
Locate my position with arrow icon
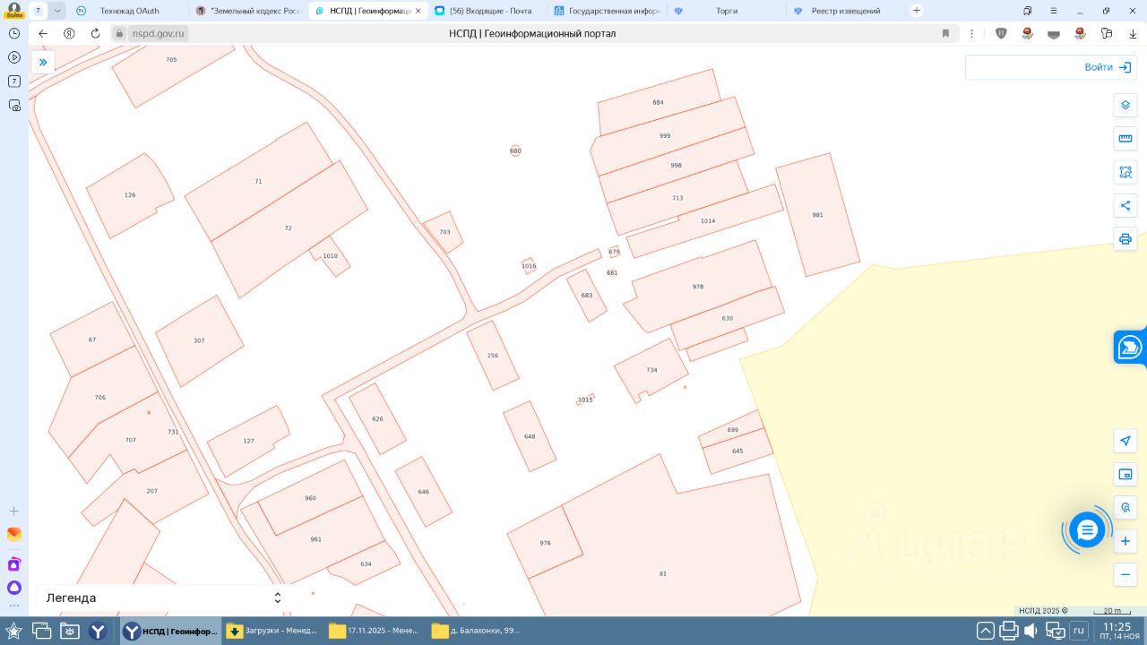pos(1125,441)
